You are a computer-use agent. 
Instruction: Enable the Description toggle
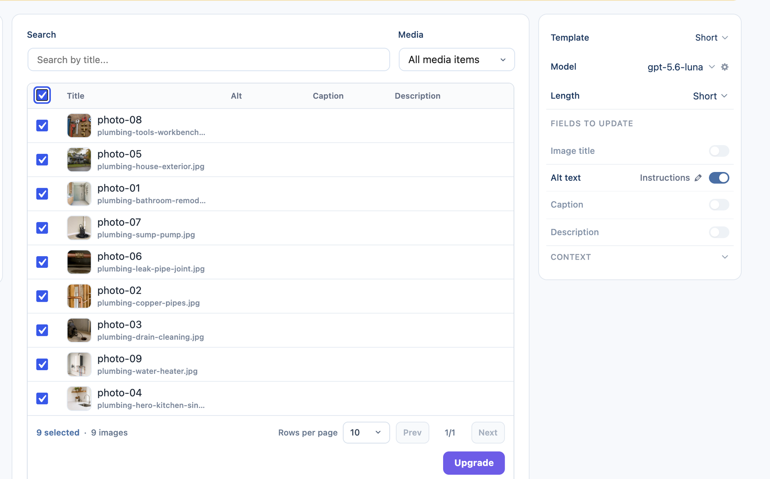pos(719,232)
